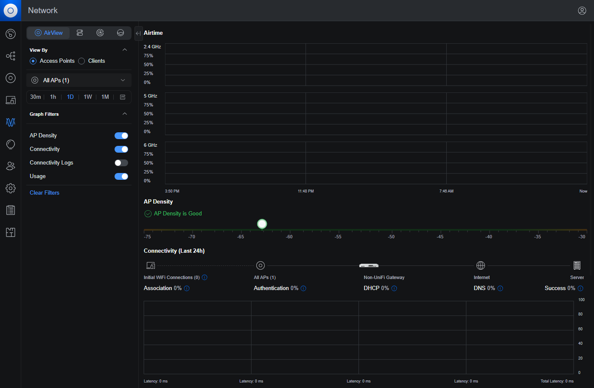
Task: Open the Settings gear in the sidebar
Action: pos(11,188)
